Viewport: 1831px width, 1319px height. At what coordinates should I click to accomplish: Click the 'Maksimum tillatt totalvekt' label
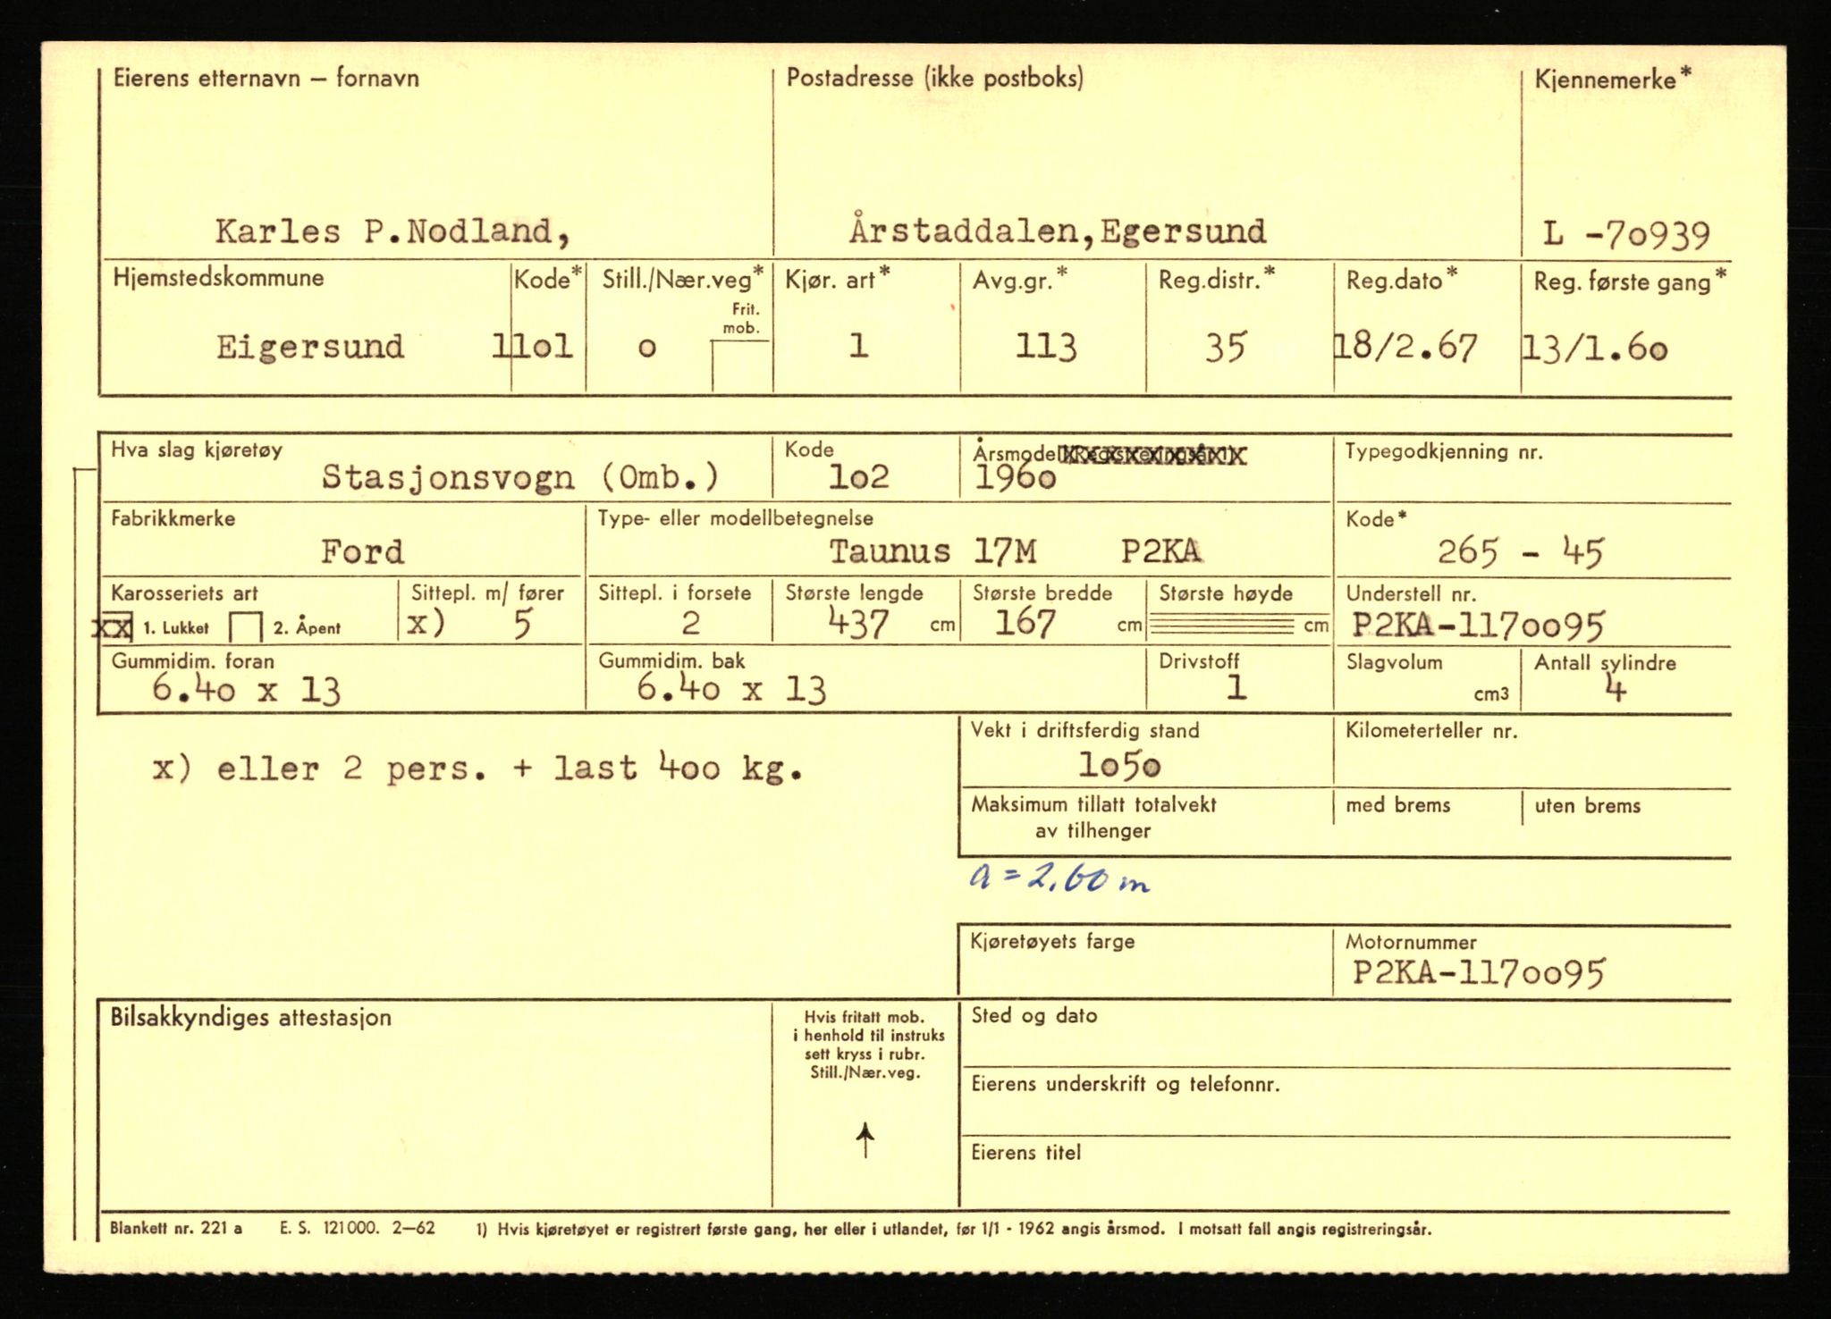(x=1094, y=804)
